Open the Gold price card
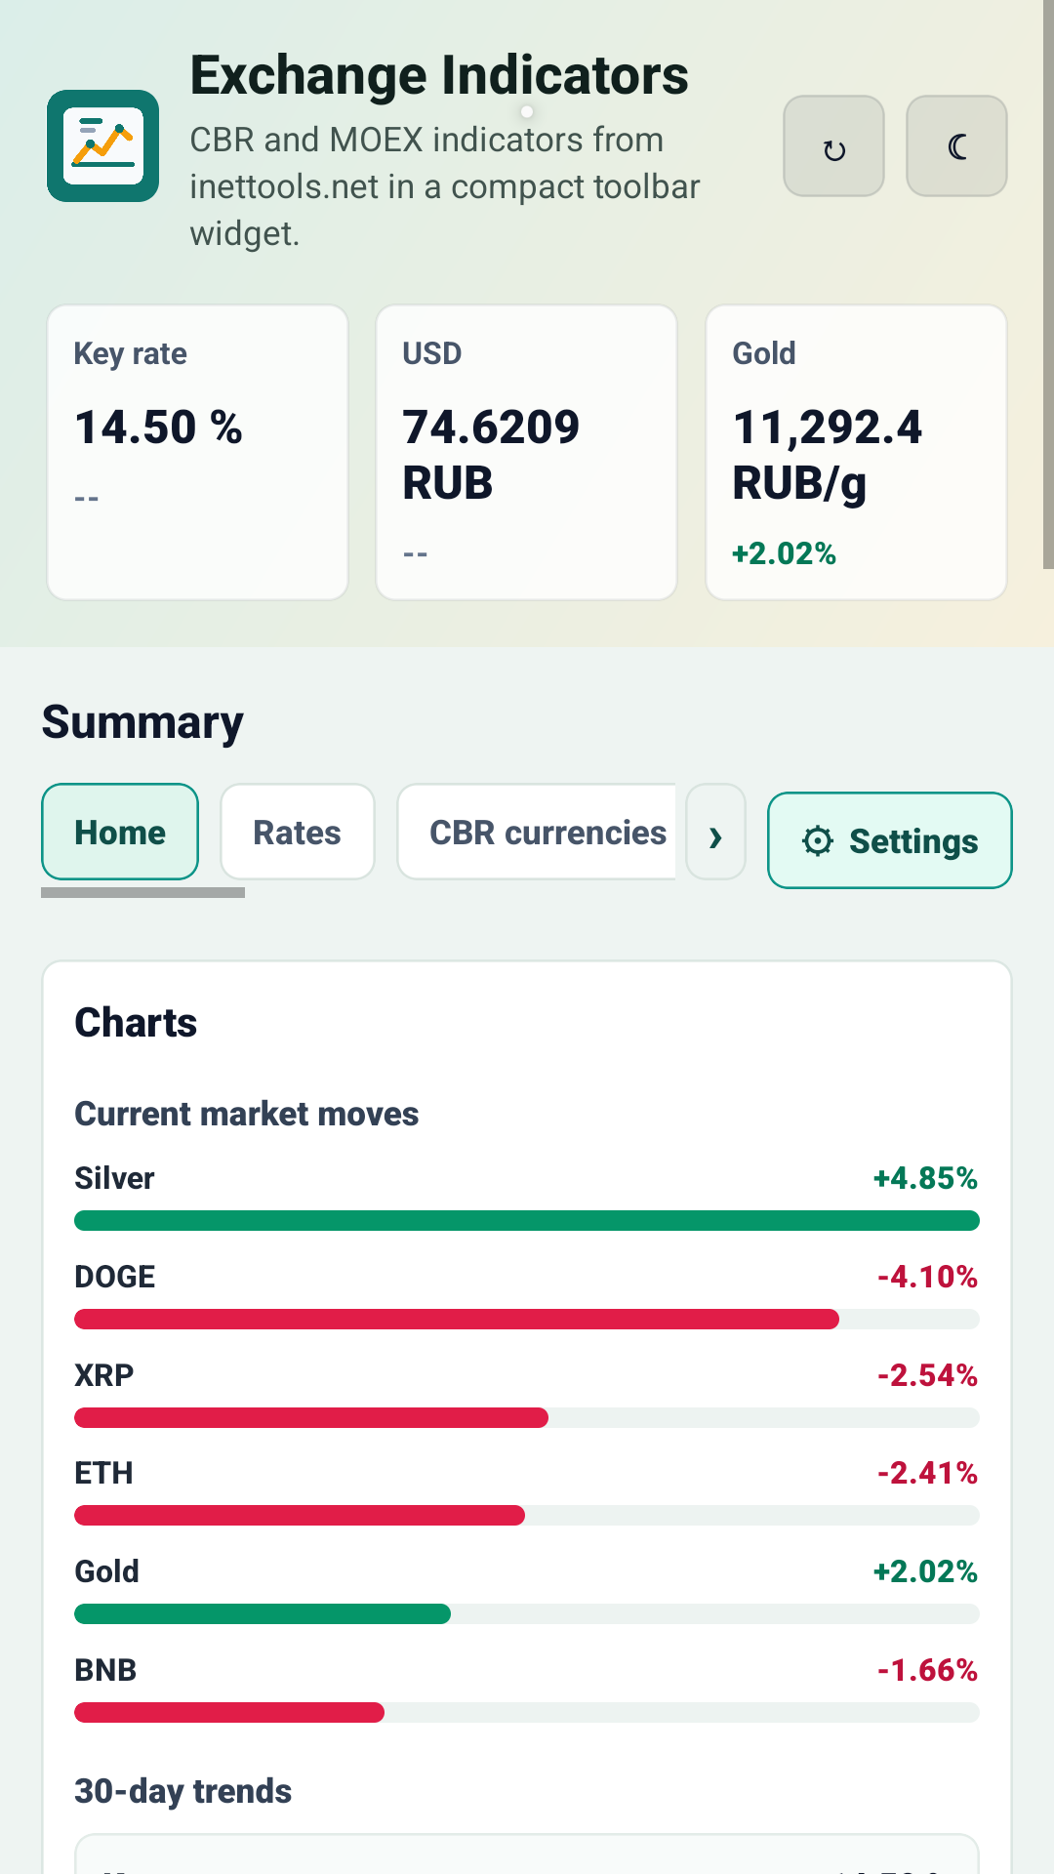 [x=856, y=453]
